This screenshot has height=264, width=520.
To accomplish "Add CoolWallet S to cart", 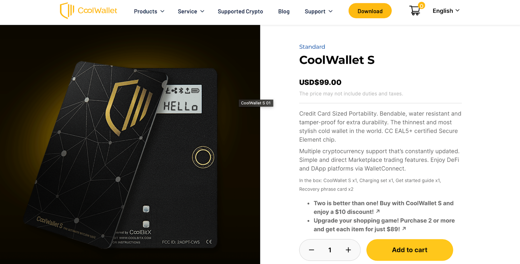I will pyautogui.click(x=409, y=250).
